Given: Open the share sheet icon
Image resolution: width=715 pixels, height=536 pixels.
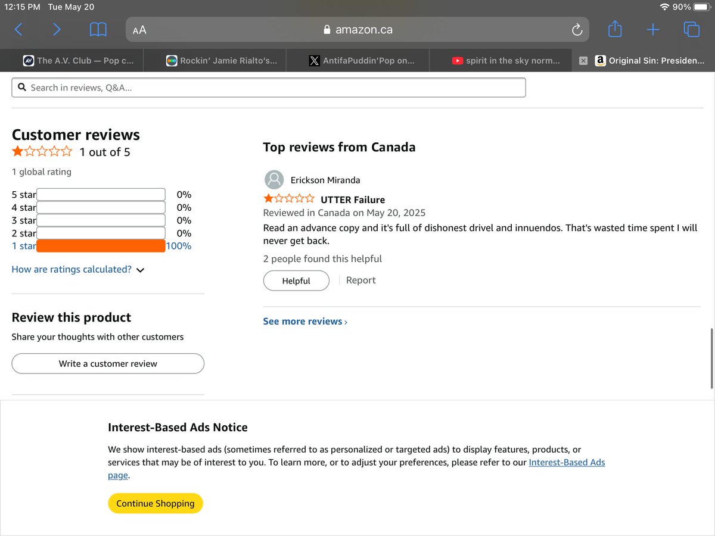Looking at the screenshot, I should click(x=615, y=29).
